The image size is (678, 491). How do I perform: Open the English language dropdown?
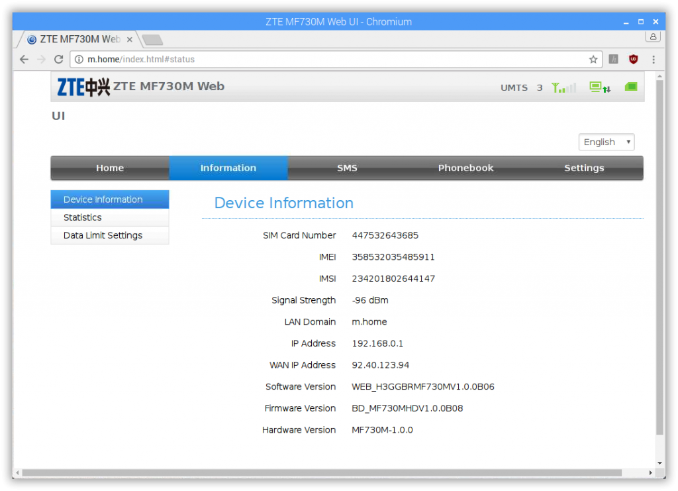(606, 142)
